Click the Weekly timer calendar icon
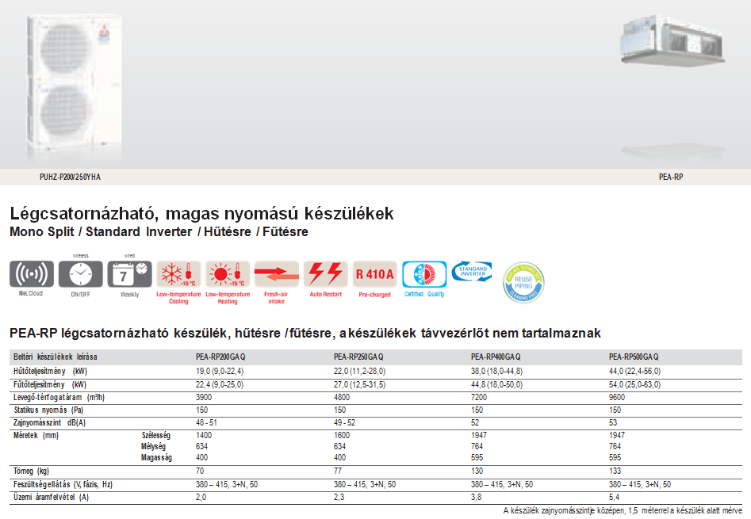This screenshot has height=519, width=751. (x=129, y=274)
